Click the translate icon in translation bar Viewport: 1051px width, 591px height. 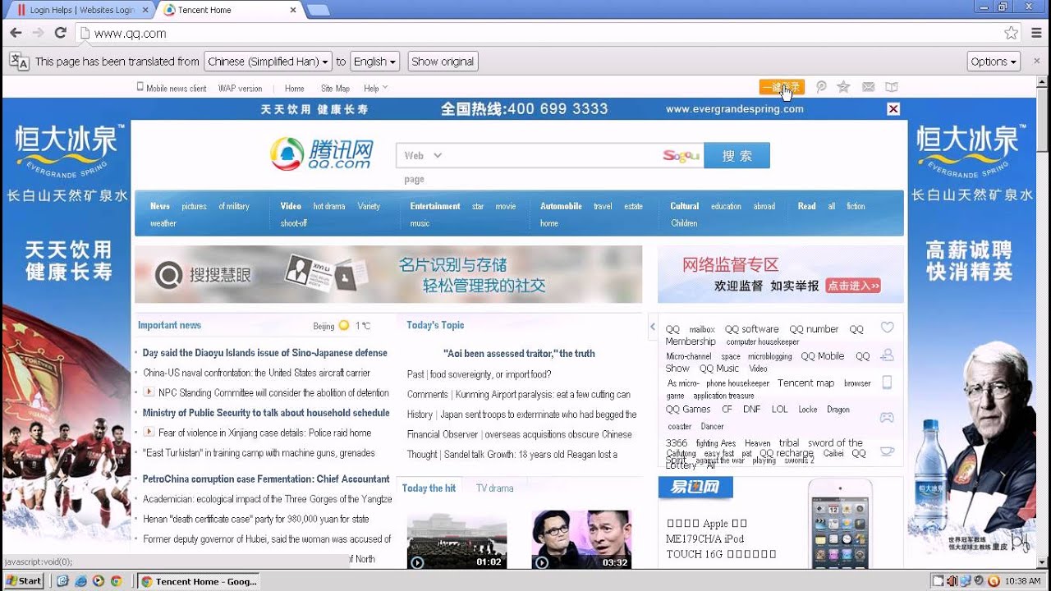pyautogui.click(x=18, y=62)
